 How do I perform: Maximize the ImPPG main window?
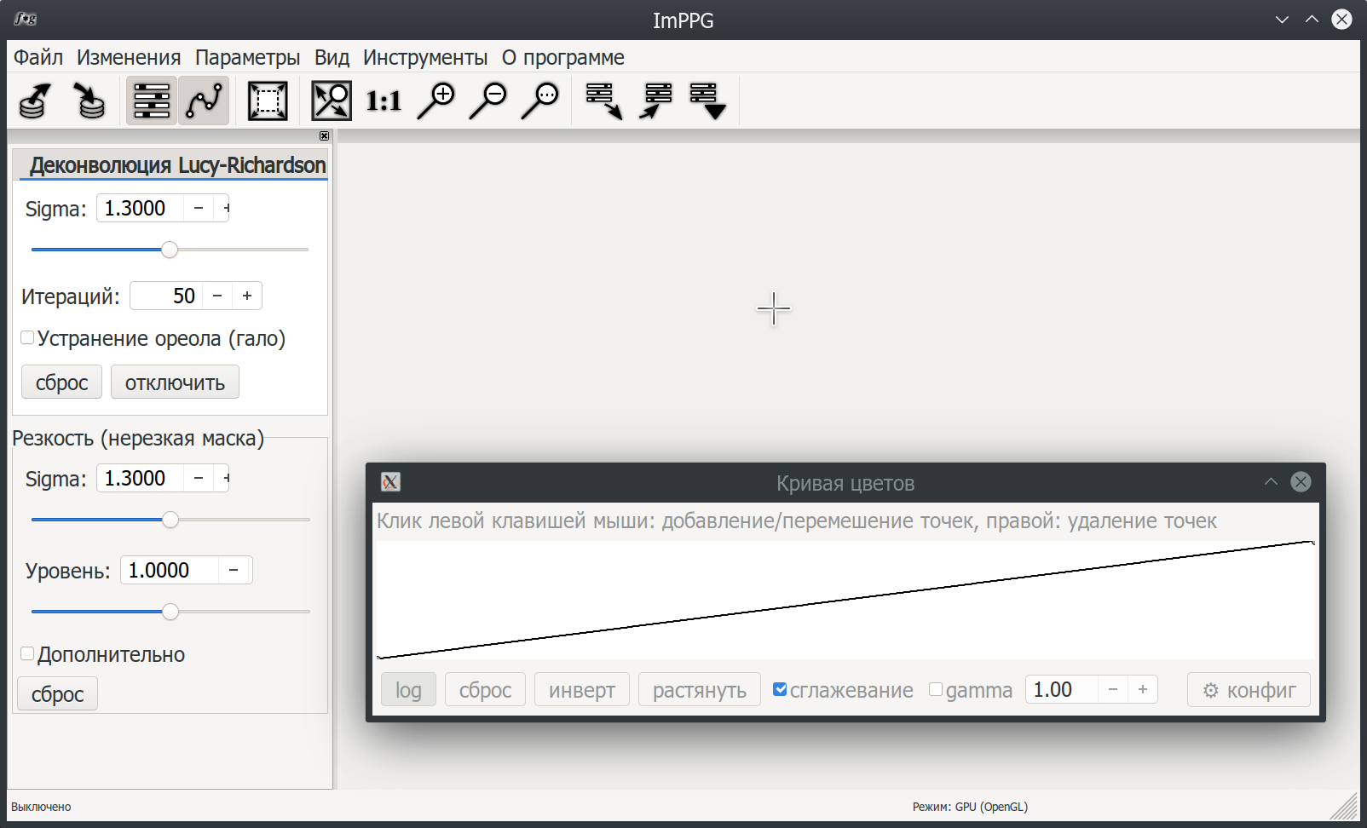[1312, 20]
